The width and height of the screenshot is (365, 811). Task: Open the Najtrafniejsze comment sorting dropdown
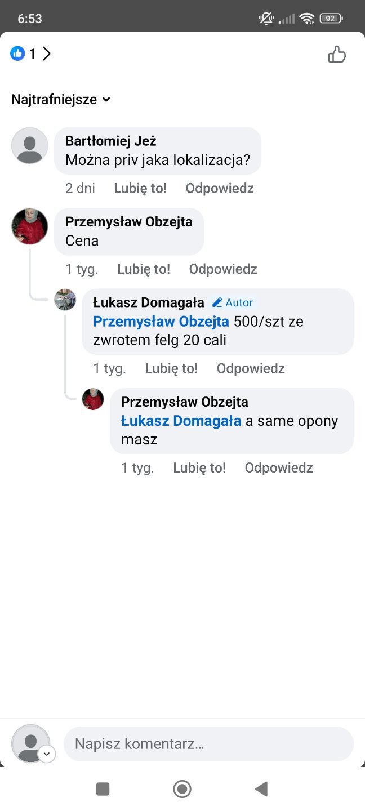(x=61, y=100)
